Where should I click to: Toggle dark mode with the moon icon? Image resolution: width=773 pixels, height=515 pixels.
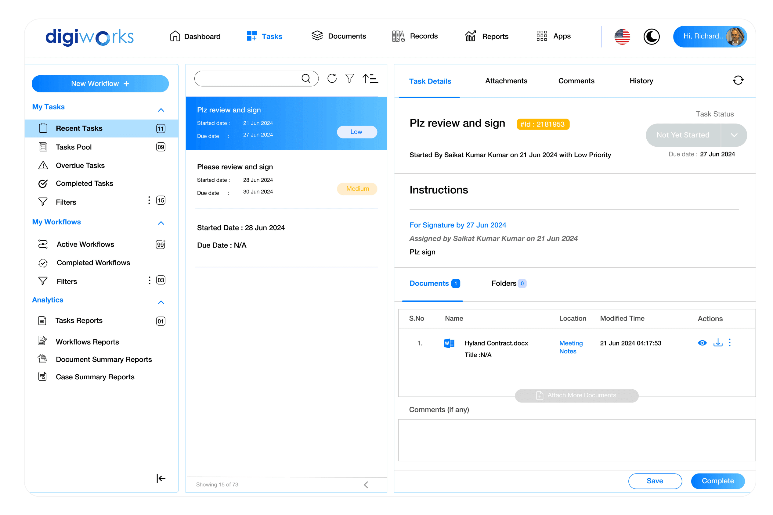coord(652,37)
